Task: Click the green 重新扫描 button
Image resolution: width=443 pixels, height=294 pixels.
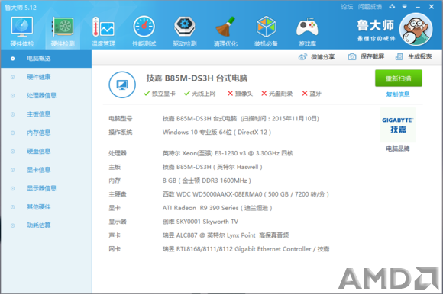Action: [399, 78]
